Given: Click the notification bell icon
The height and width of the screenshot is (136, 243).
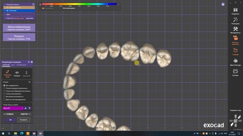Looking at the screenshot, I should click(223, 4).
